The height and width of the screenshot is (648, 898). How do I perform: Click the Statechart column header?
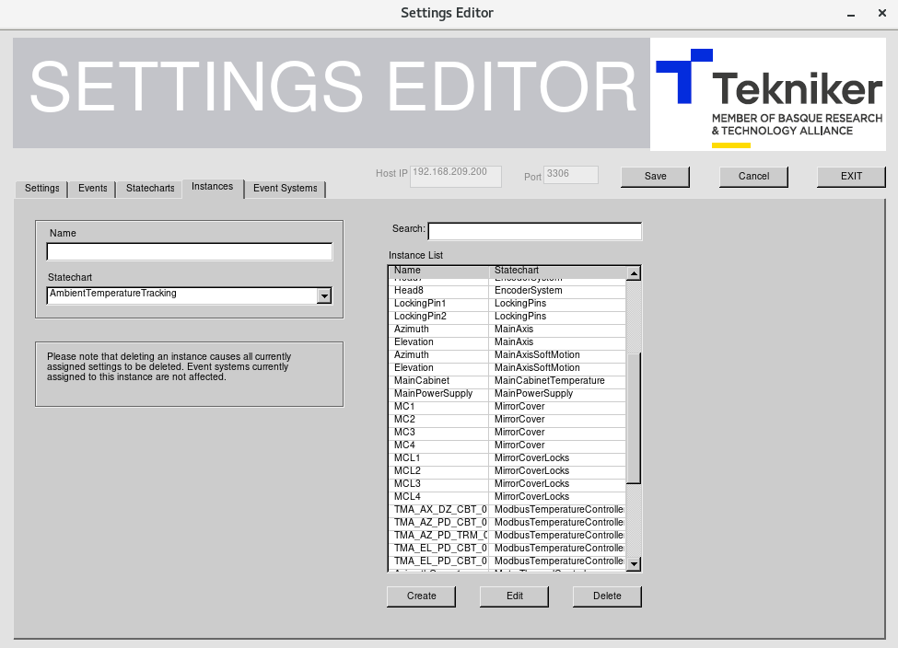point(558,271)
